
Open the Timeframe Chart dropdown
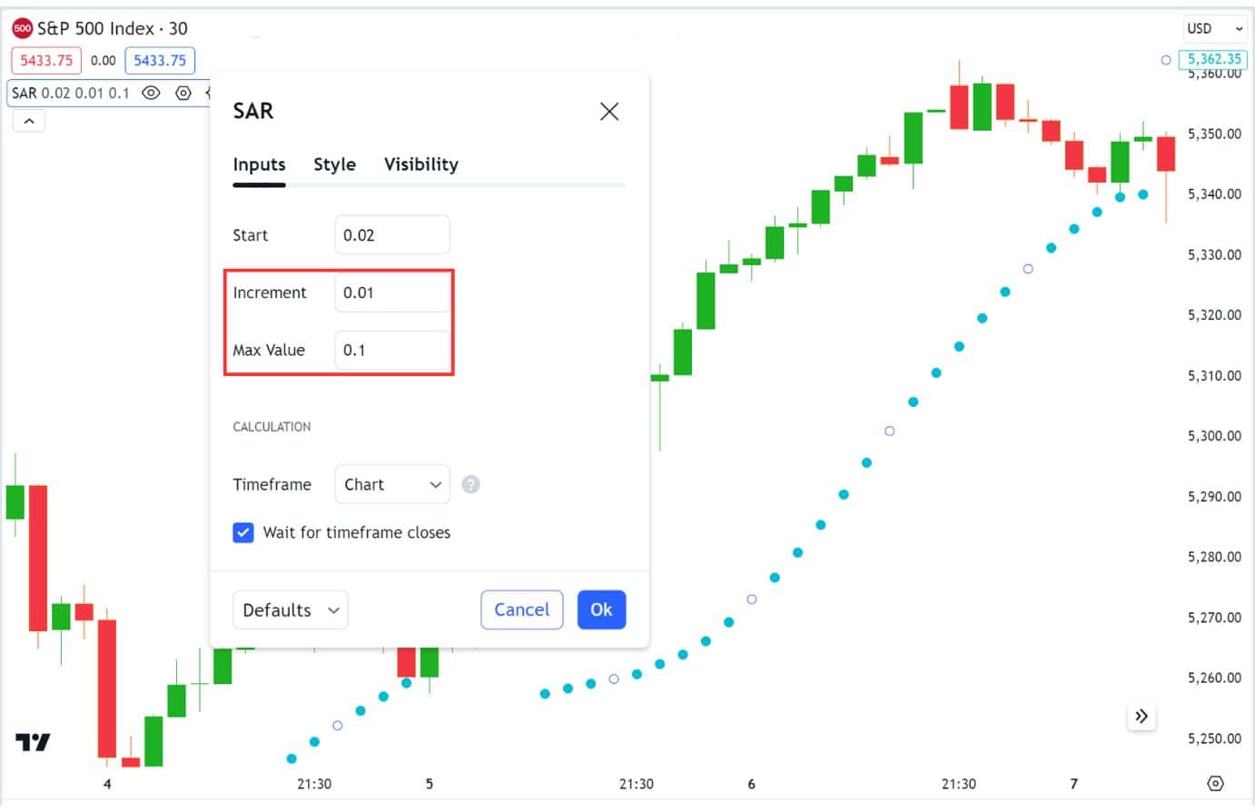392,484
